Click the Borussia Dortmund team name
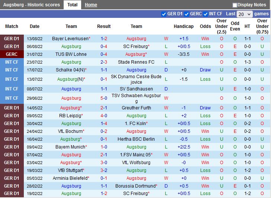Screen dimensions: 271x198 point(135,186)
